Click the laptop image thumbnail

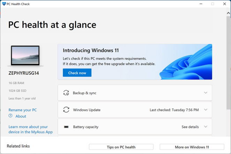coord(25,56)
